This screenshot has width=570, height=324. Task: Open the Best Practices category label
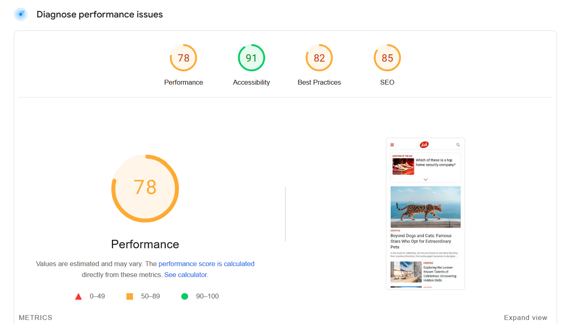(319, 82)
